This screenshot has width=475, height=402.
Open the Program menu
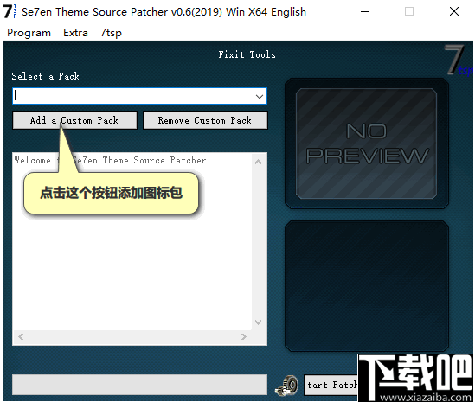tap(29, 33)
